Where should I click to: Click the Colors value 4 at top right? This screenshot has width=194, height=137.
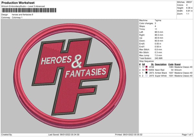tap(187, 5)
